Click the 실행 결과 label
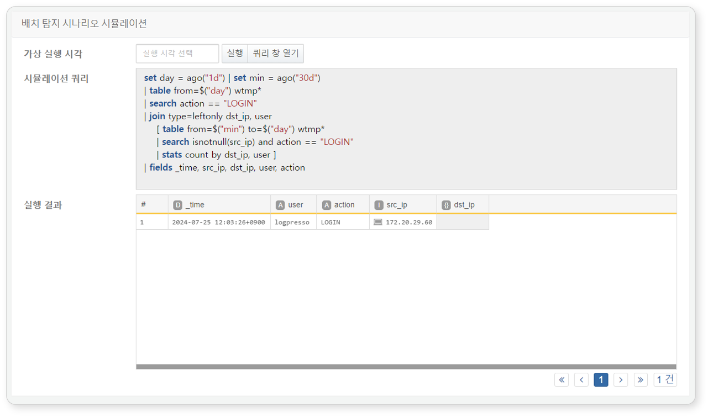Image resolution: width=708 pixels, height=417 pixels. pos(43,205)
